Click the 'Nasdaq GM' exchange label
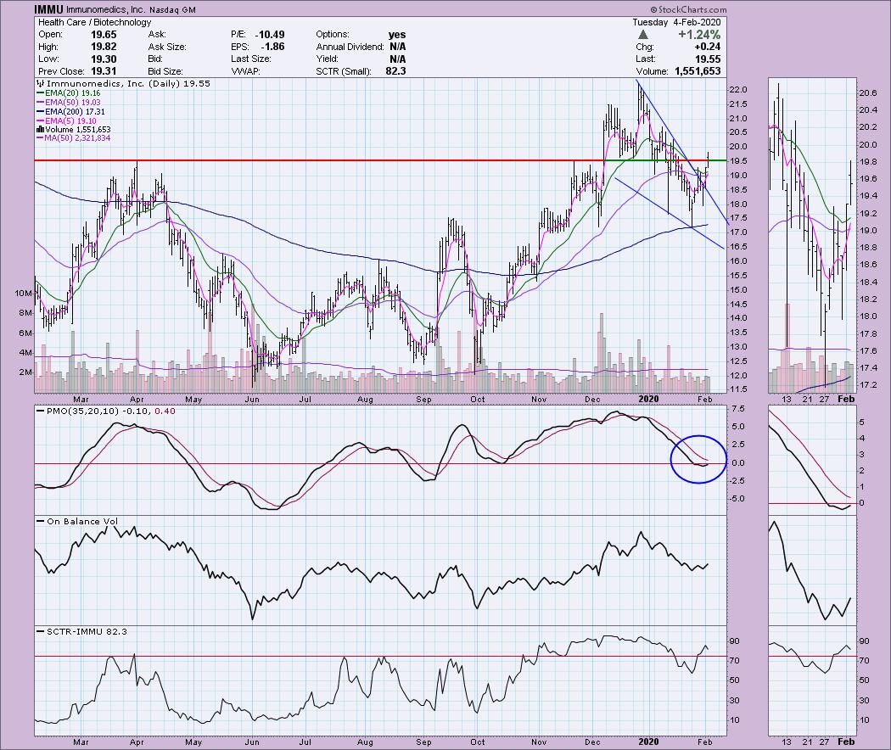This screenshot has width=891, height=750. 173,9
